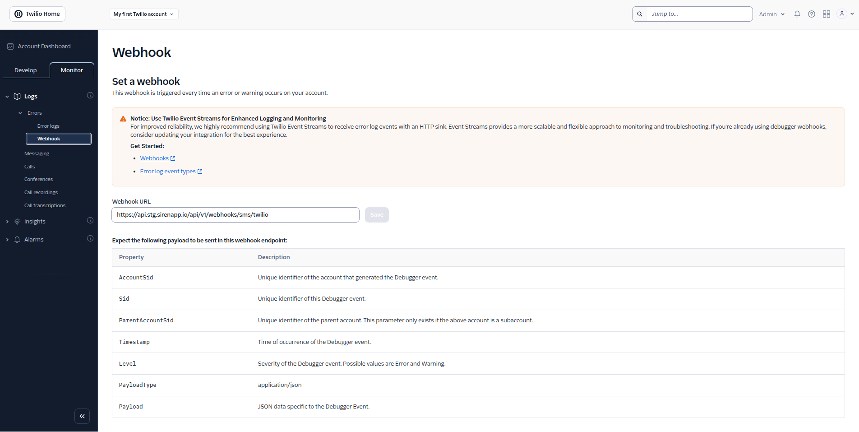Click the info icon beside Logs
859x432 pixels.
point(90,95)
